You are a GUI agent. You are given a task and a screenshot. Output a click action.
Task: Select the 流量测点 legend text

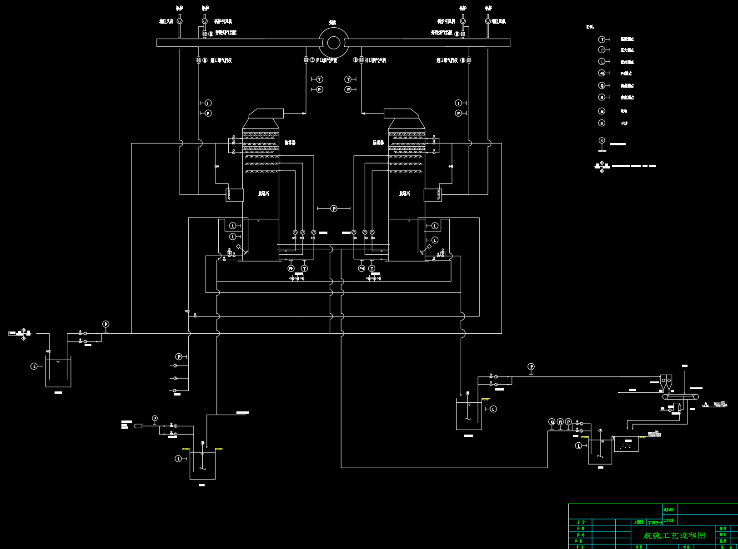[627, 86]
